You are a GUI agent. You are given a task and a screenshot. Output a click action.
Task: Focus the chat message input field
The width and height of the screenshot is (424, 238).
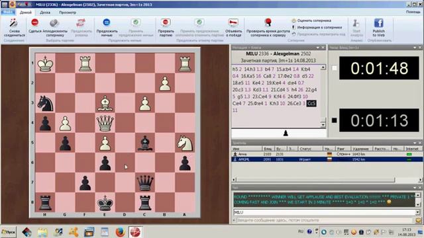(325, 220)
